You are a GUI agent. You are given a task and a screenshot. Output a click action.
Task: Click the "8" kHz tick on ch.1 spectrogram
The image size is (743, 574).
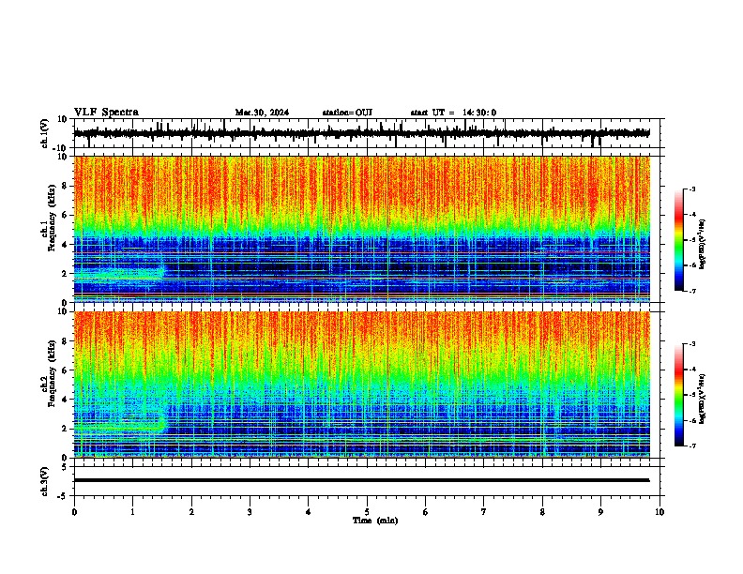[65, 186]
